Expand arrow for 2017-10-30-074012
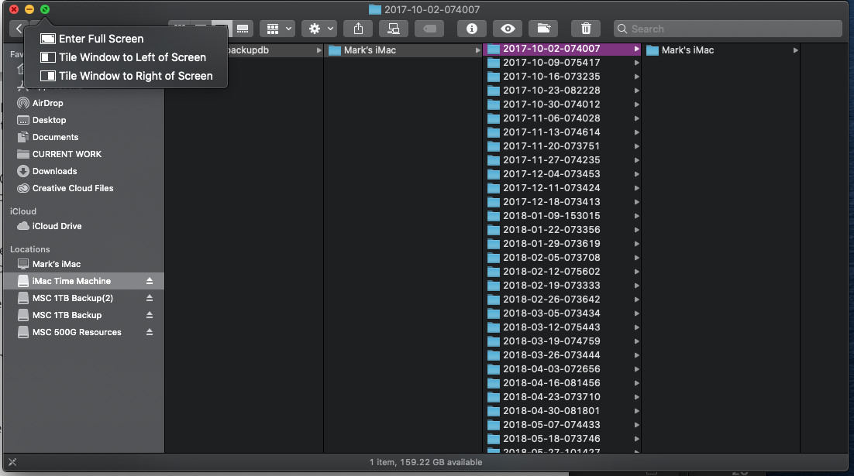This screenshot has height=476, width=854. point(636,104)
